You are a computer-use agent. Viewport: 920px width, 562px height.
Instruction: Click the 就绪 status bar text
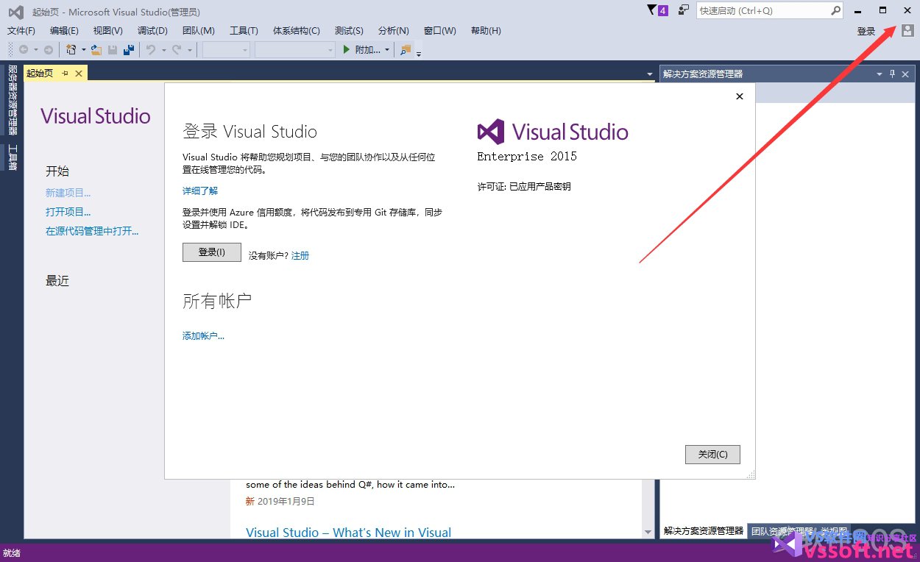pos(12,552)
